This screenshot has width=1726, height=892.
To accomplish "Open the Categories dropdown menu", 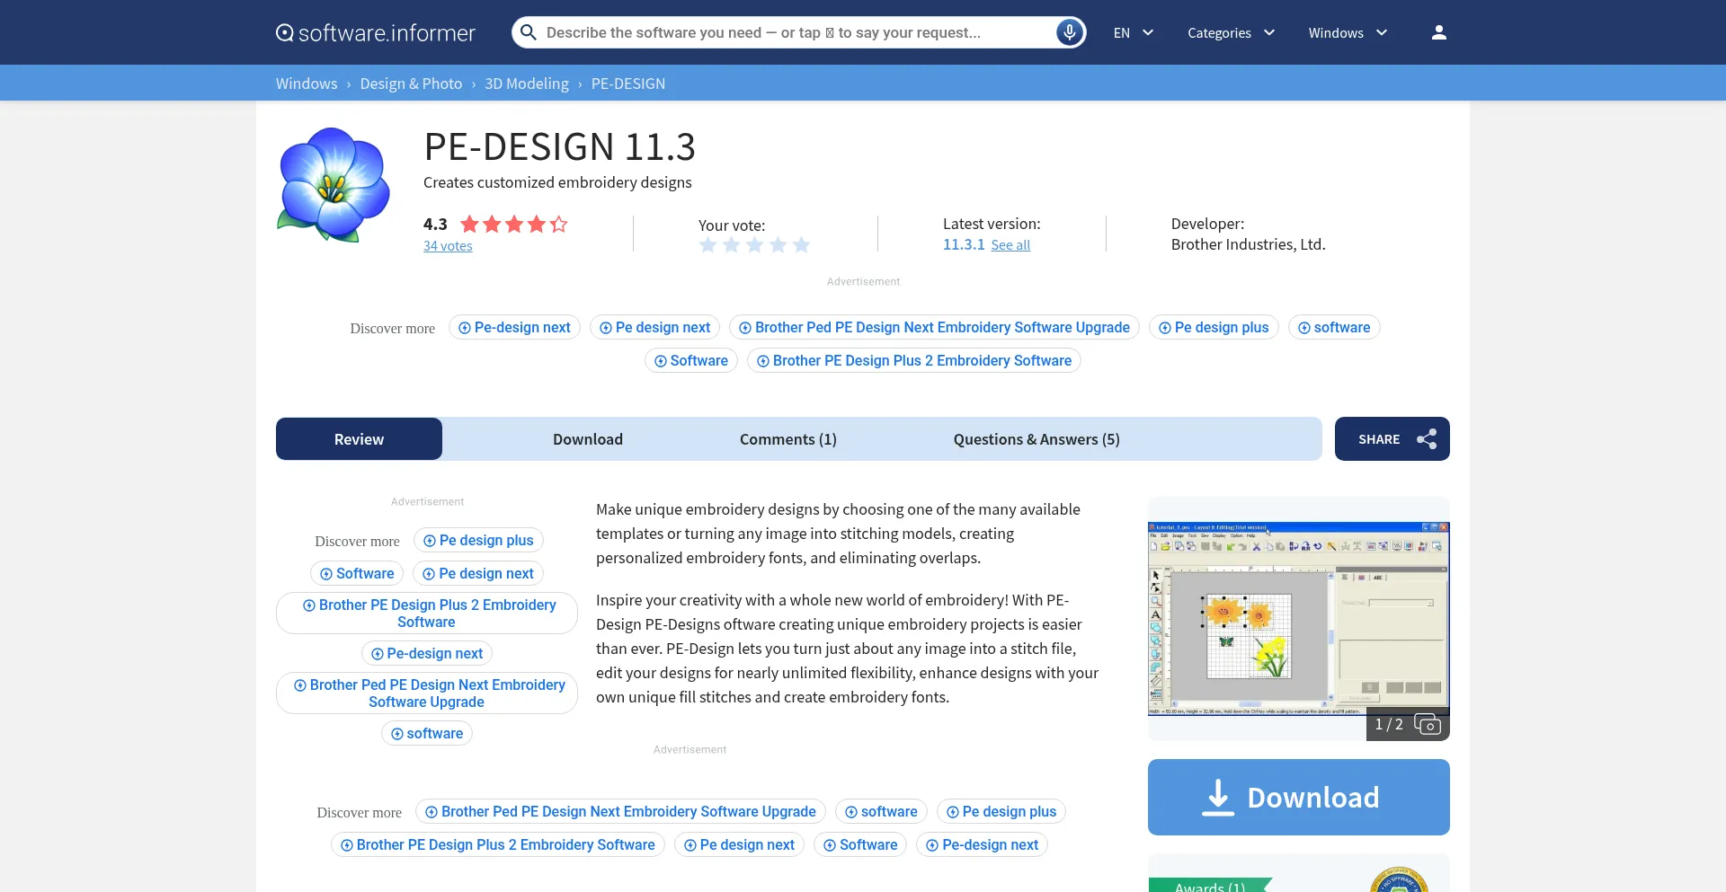I will point(1231,32).
